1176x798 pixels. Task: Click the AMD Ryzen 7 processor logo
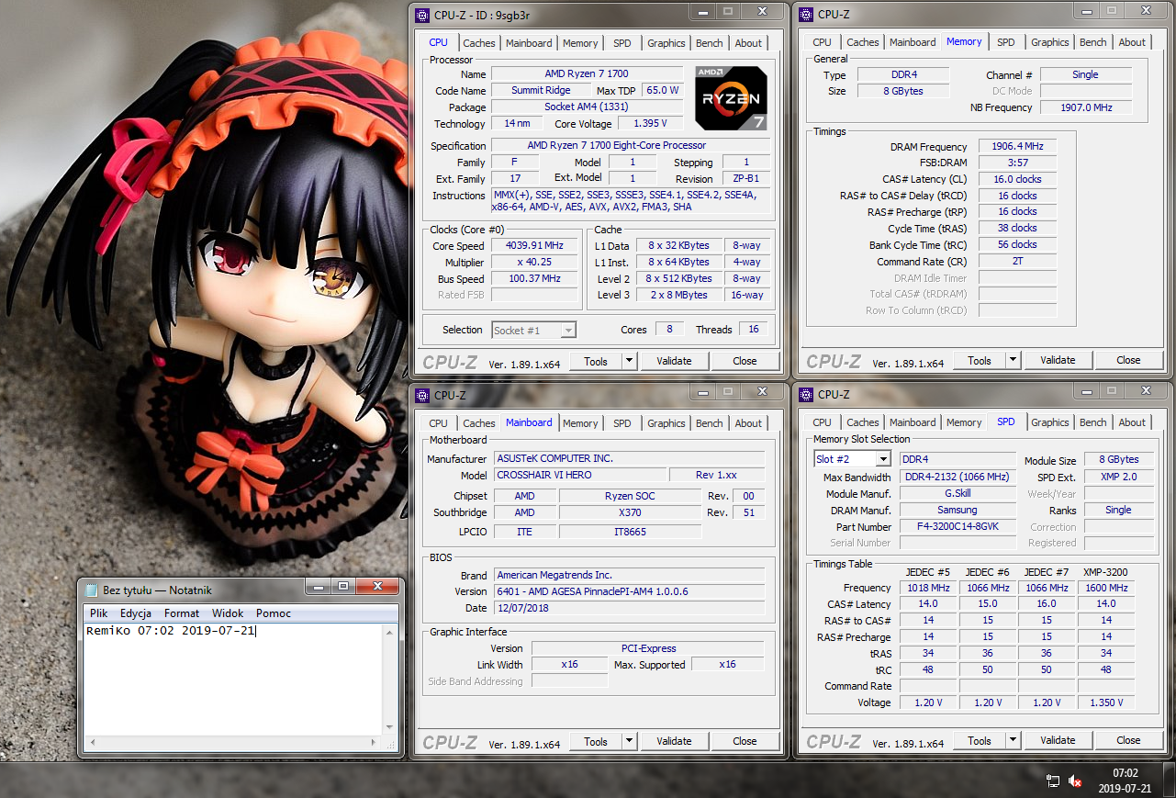pyautogui.click(x=732, y=97)
